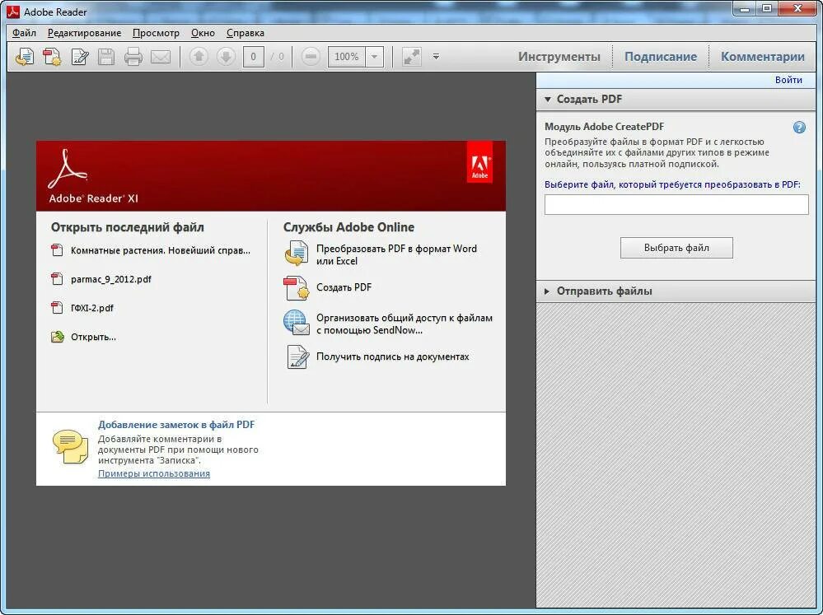This screenshot has width=823, height=615.
Task: Switch to the Инструменты pane
Action: (x=559, y=57)
